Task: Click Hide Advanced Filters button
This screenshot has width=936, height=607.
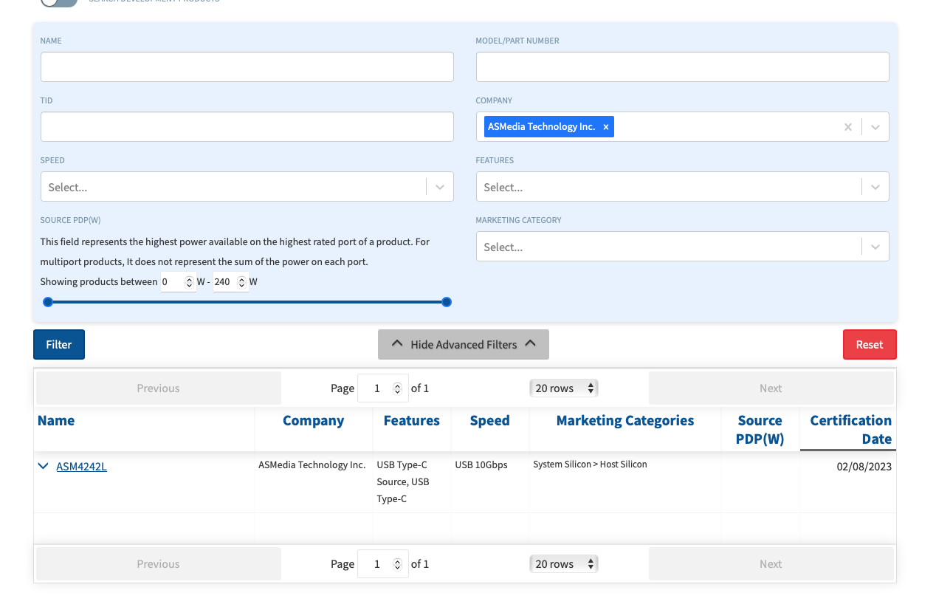Action: coord(464,345)
